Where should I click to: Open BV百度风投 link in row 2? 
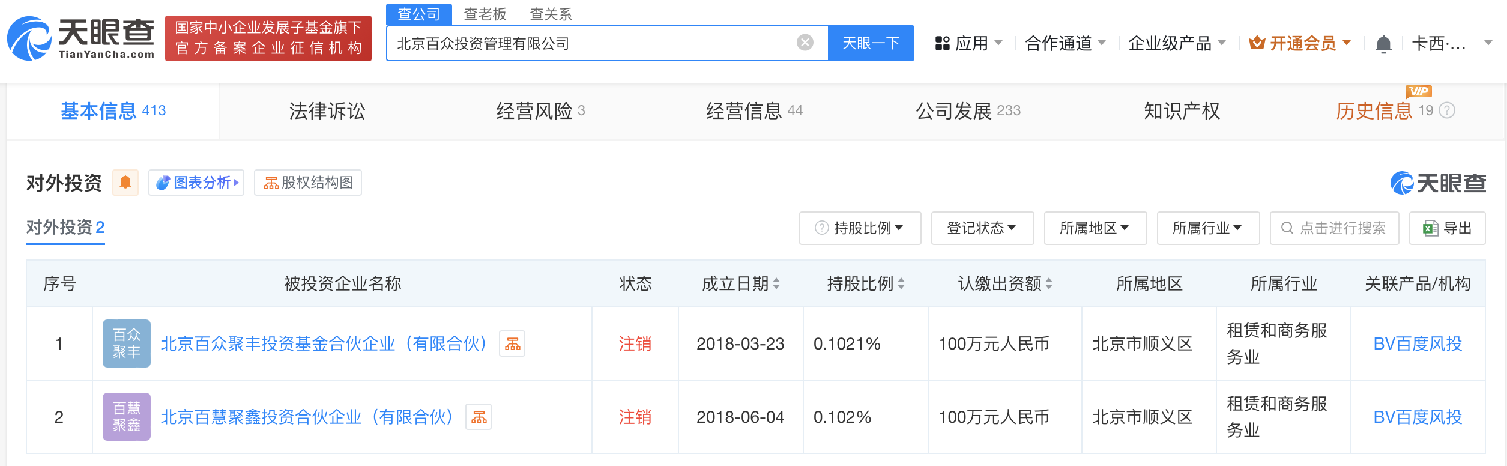tap(1418, 417)
